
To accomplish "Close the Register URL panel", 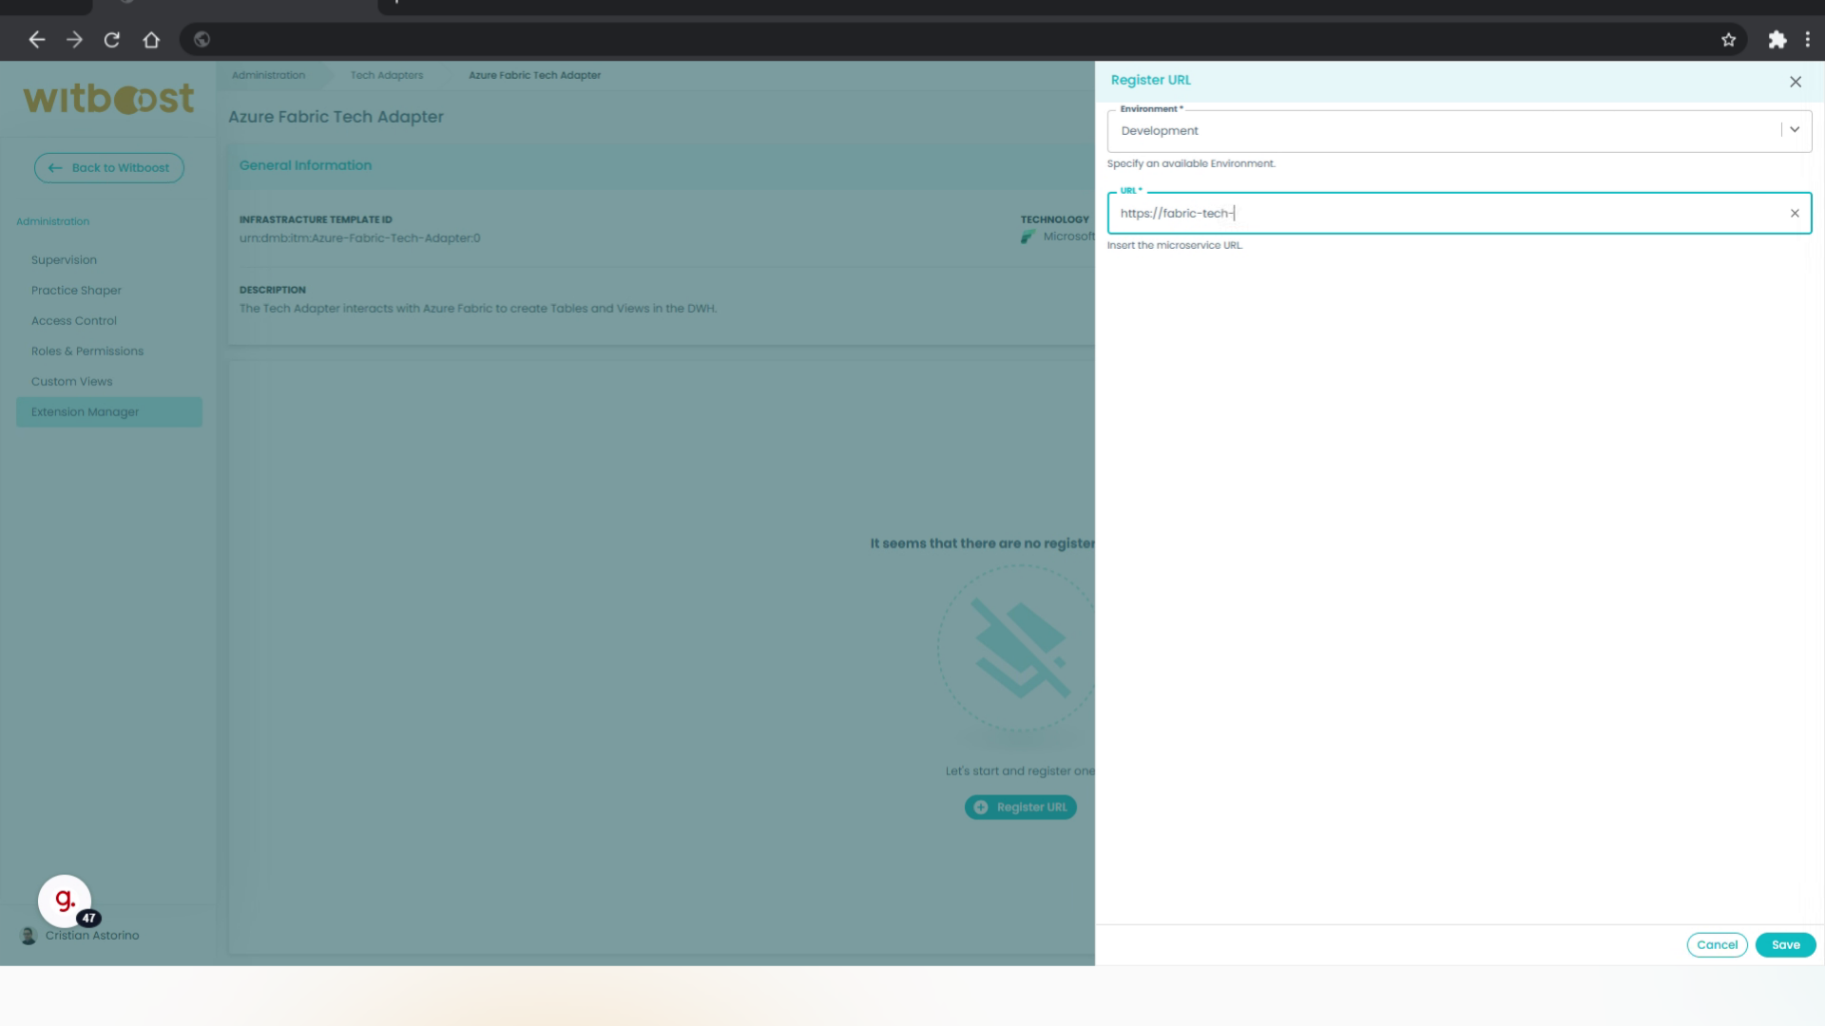I will (1796, 82).
